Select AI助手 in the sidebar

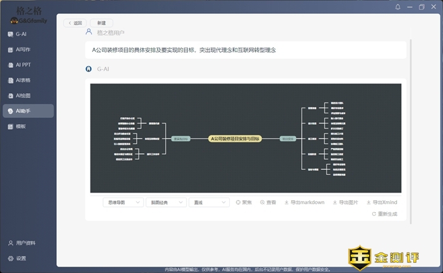pyautogui.click(x=23, y=111)
